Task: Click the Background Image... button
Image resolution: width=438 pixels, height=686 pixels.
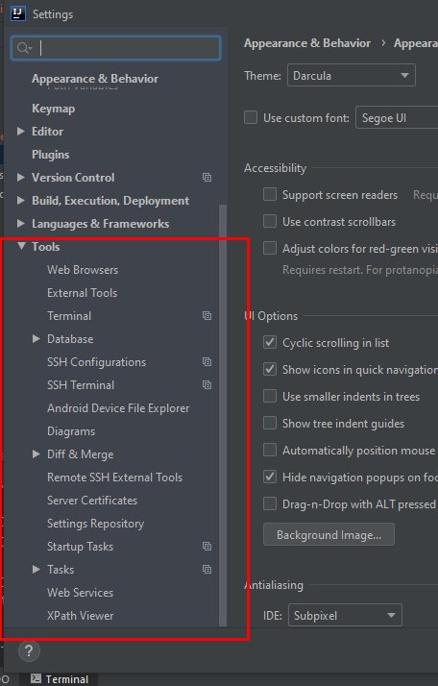Action: click(328, 534)
